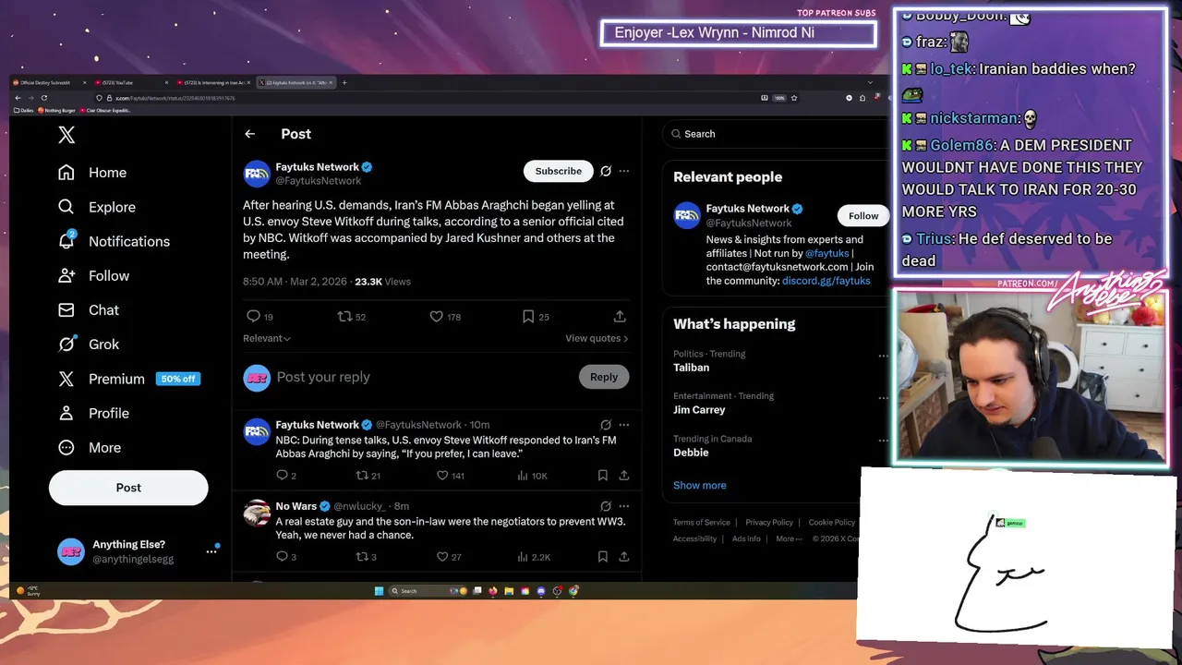Open the discord.gg/faytuks link
Image resolution: width=1182 pixels, height=665 pixels.
pos(826,281)
